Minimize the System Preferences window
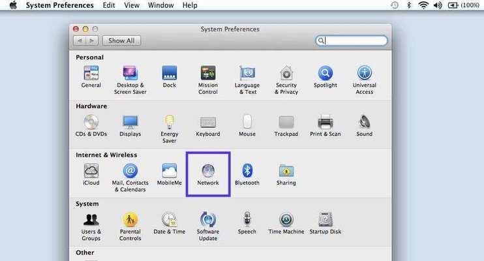The image size is (484, 261). click(85, 29)
